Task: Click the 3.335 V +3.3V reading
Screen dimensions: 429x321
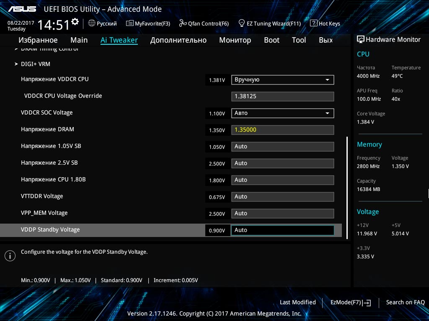Action: click(365, 257)
